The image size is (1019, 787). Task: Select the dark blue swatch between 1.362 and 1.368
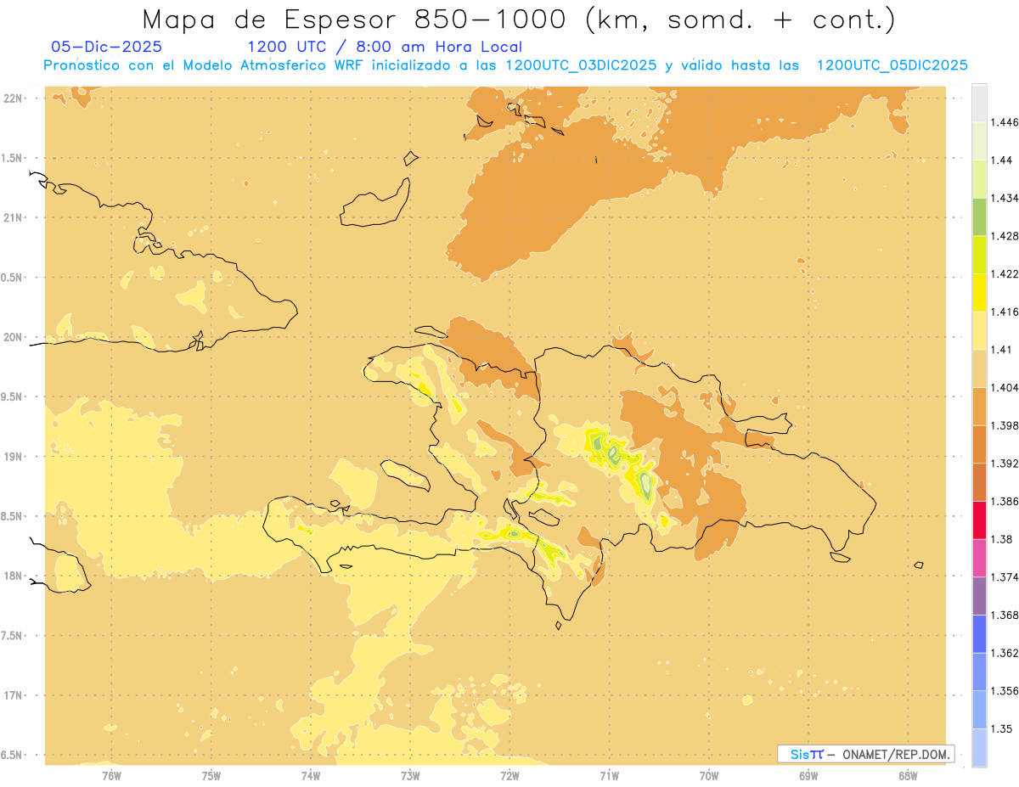(979, 633)
